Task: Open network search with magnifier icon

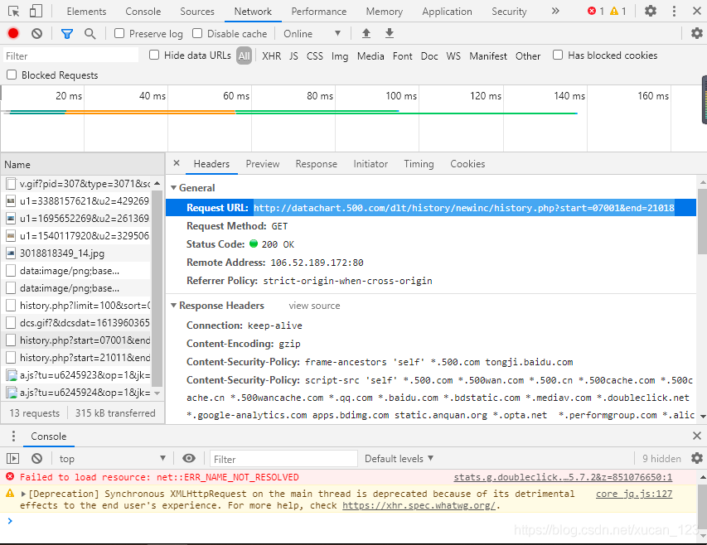Action: pyautogui.click(x=90, y=33)
